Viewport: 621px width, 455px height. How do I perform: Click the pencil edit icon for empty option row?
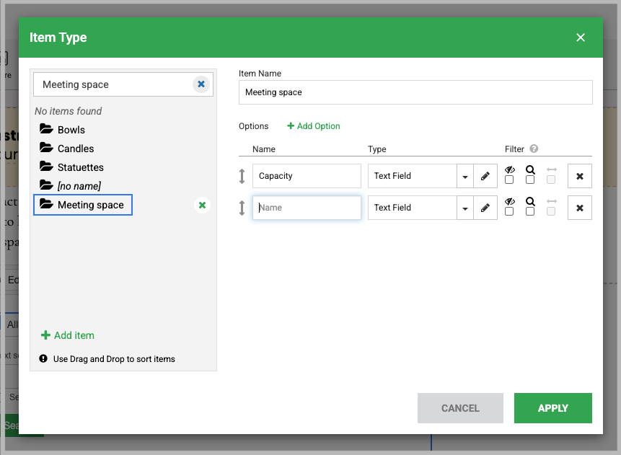485,208
